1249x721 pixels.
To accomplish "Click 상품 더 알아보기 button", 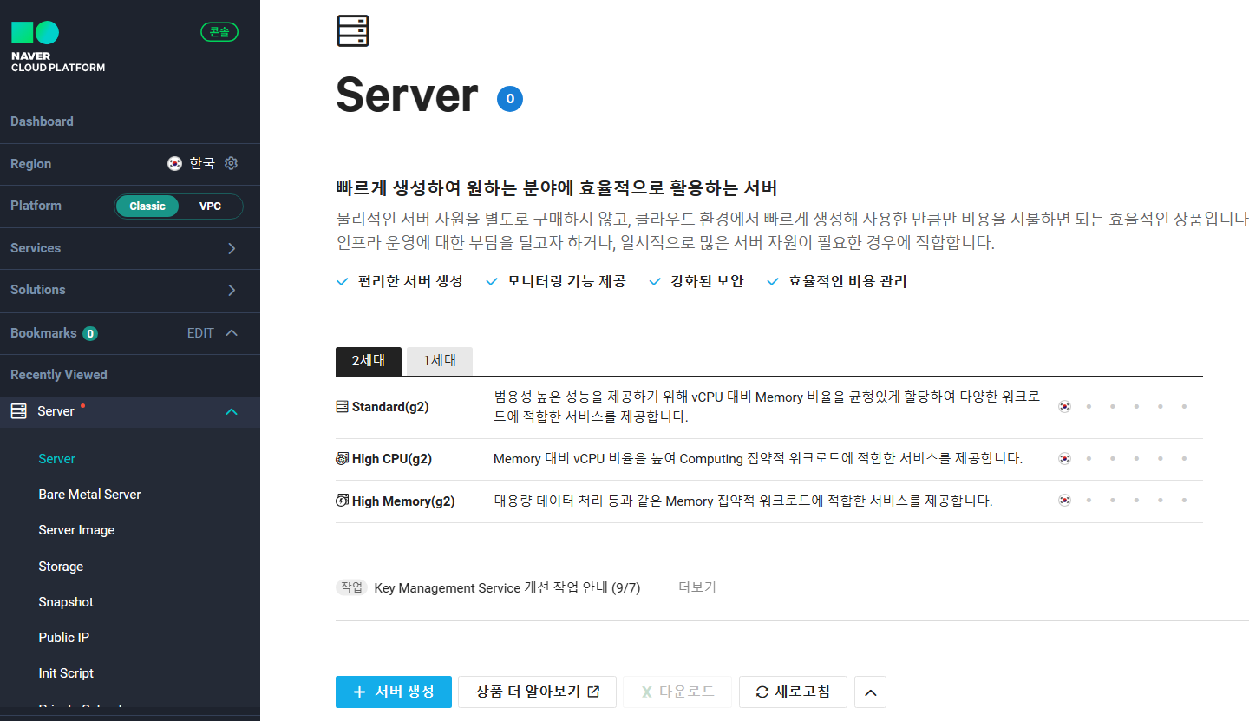I will click(x=537, y=692).
